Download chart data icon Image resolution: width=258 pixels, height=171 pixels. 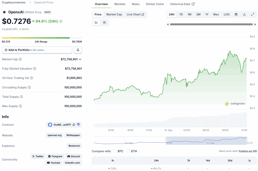point(244,15)
